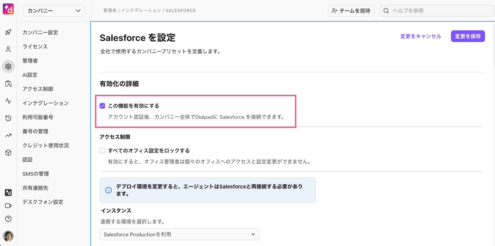Open the カンパニー dropdown selector

(54, 11)
